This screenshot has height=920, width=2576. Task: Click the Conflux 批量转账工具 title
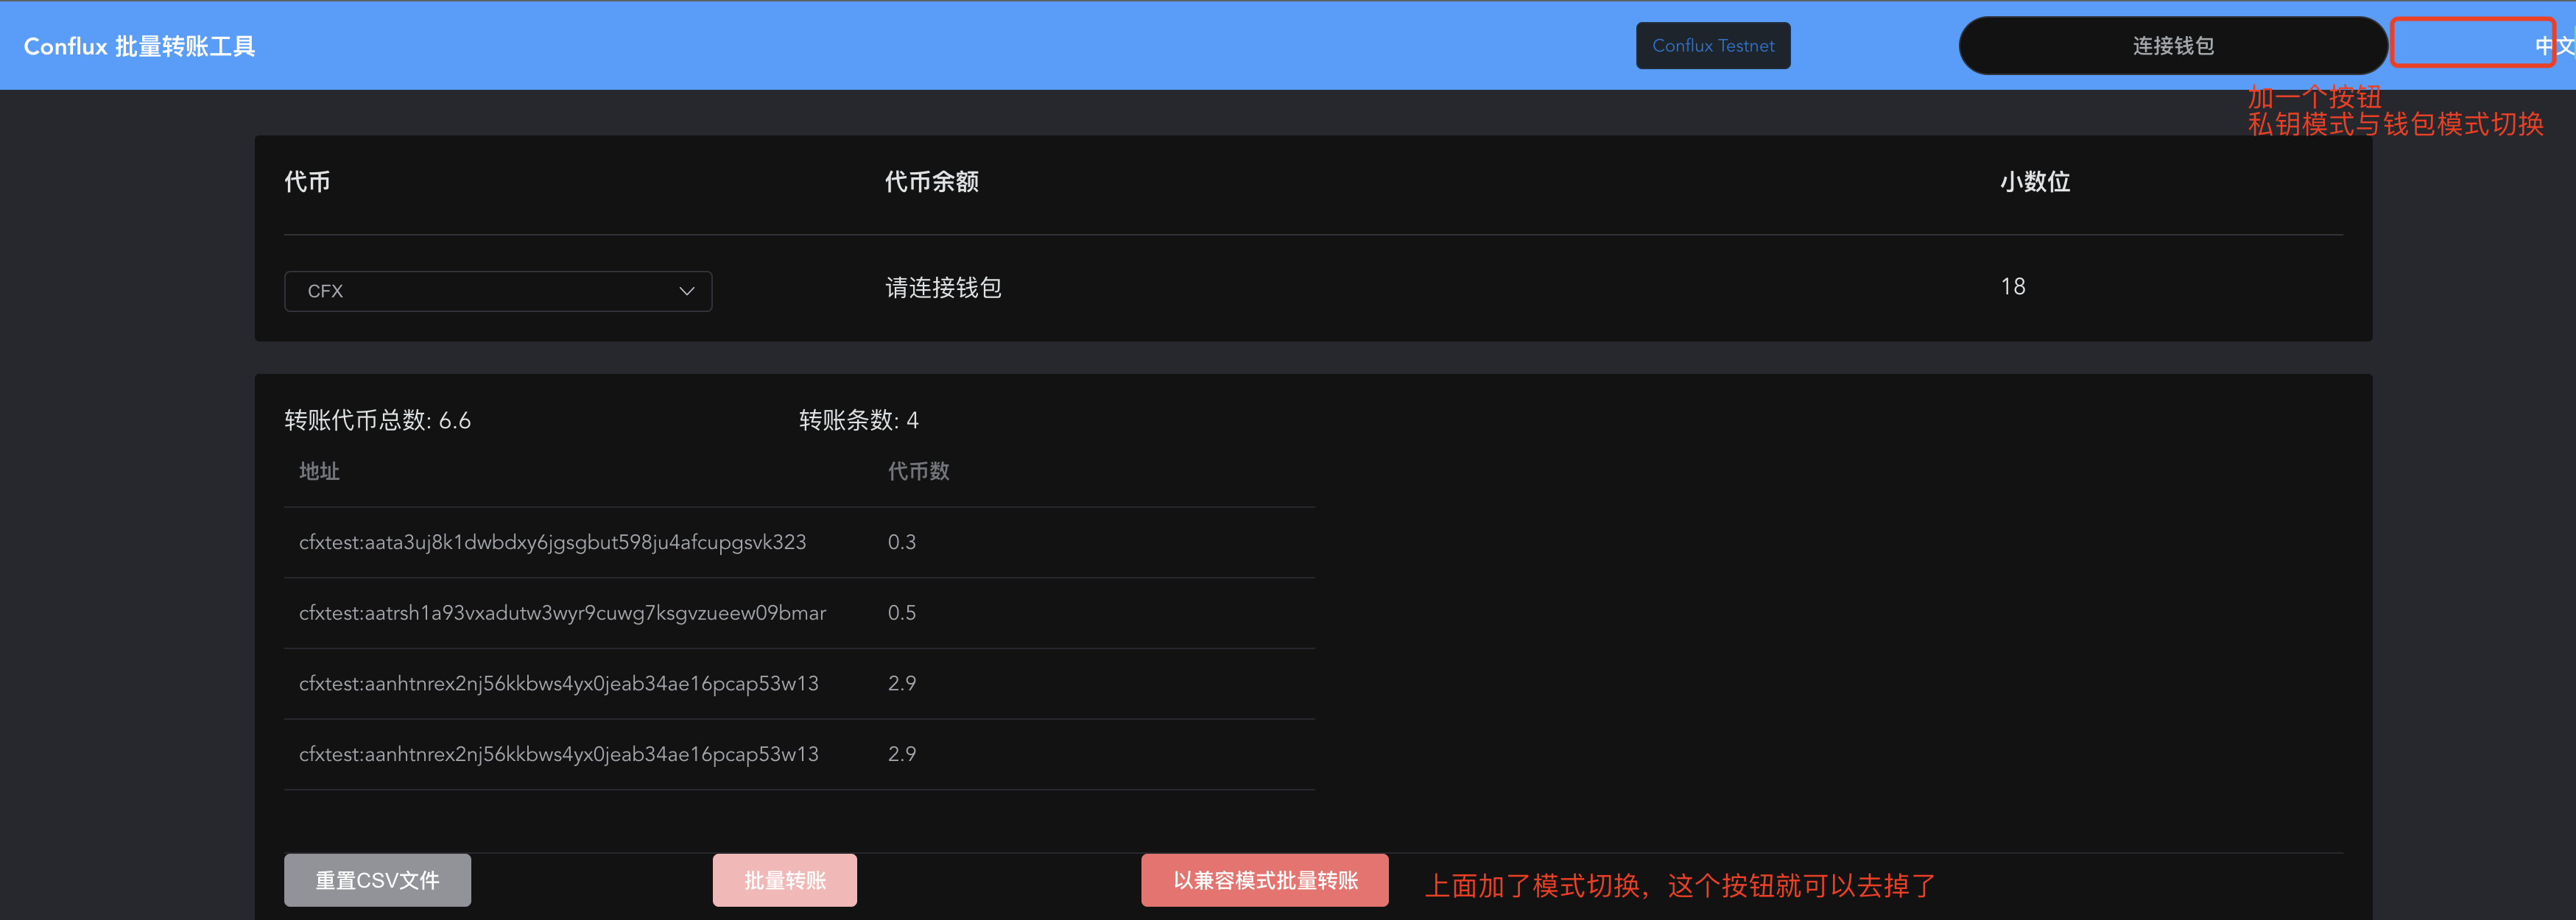coord(139,45)
